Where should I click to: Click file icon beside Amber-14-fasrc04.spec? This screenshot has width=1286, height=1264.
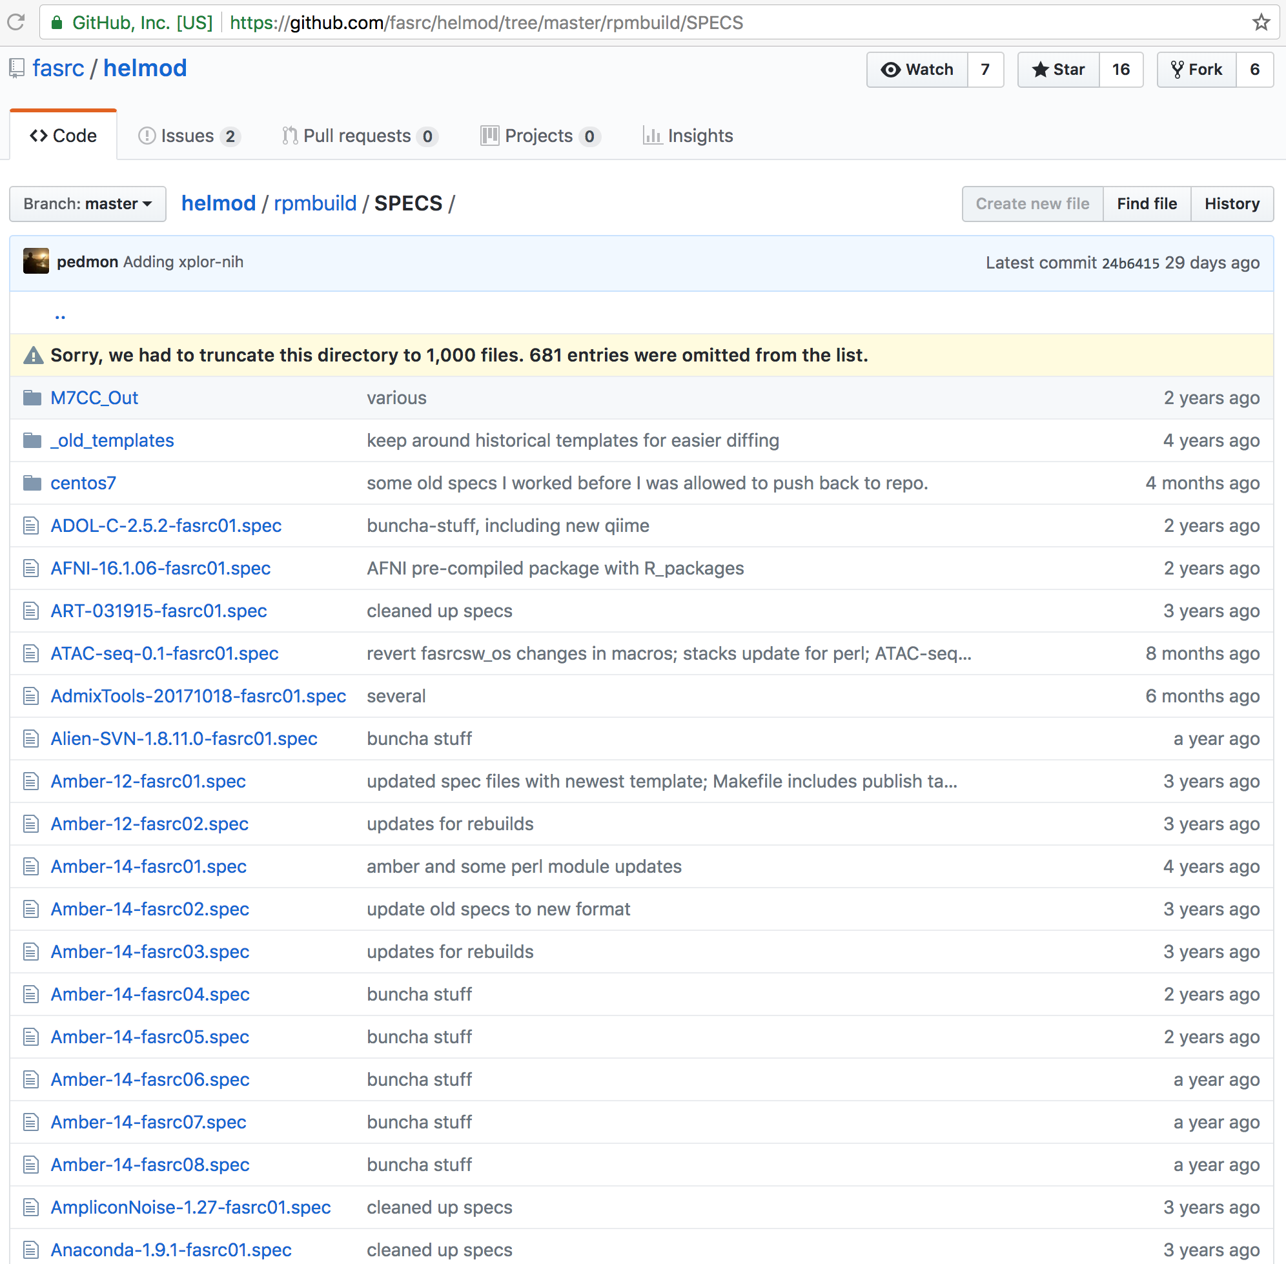coord(31,994)
